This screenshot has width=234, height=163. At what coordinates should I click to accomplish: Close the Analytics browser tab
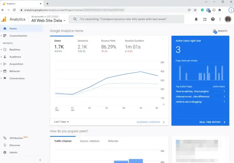point(41,4)
